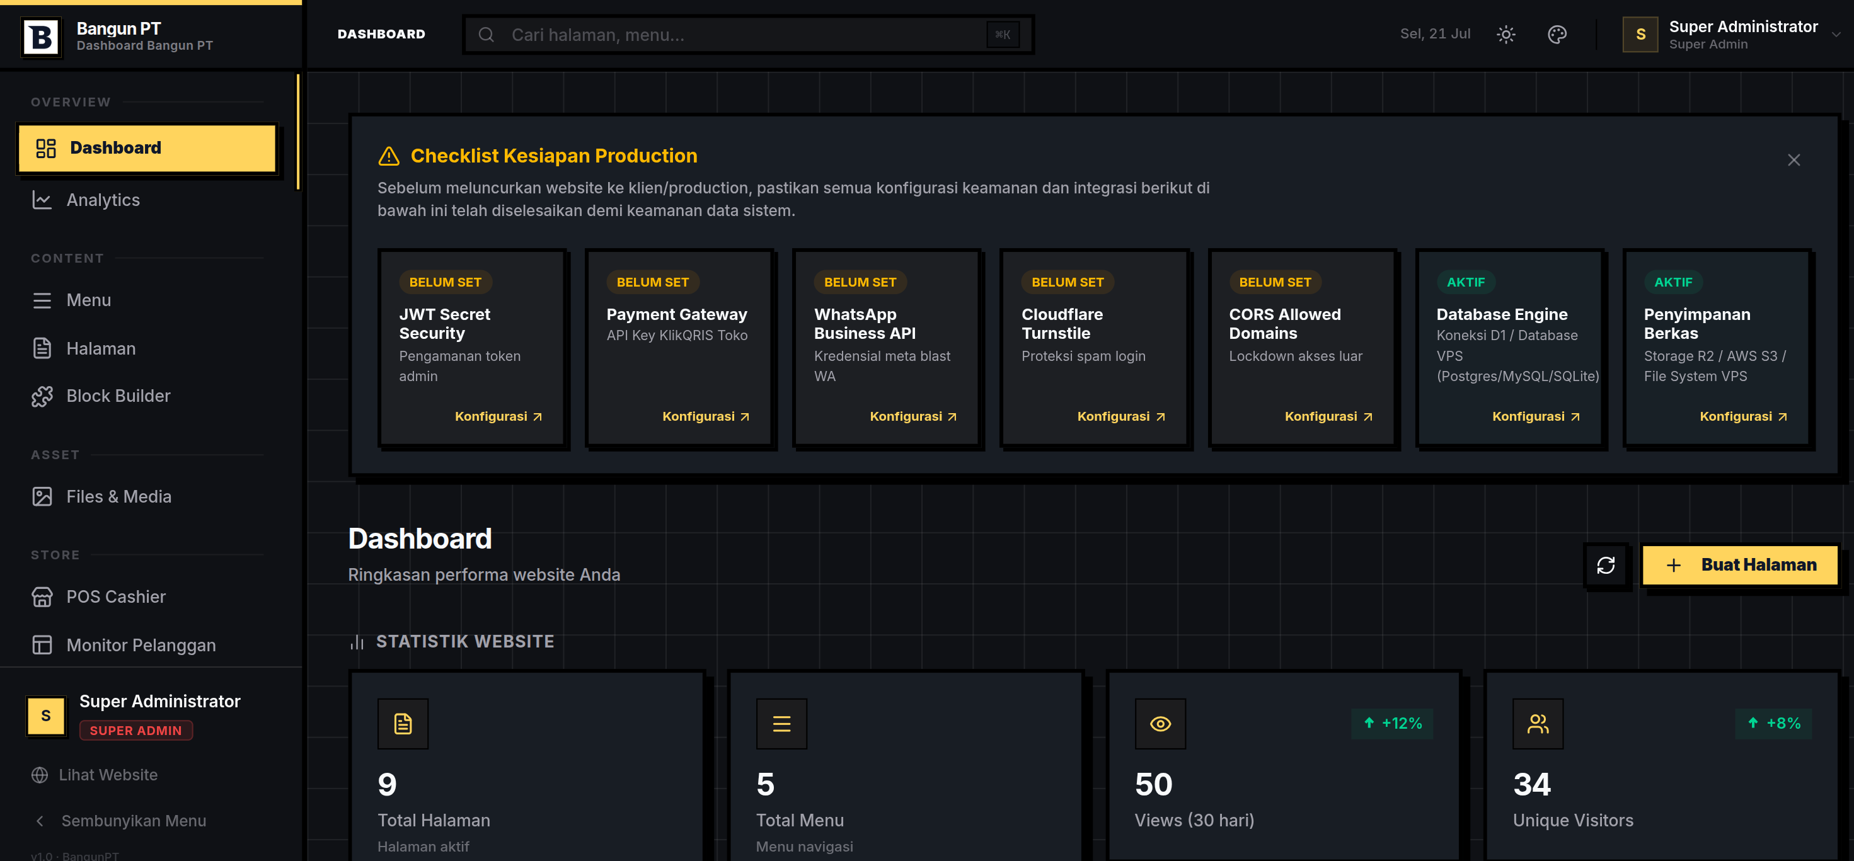Viewport: 1854px width, 861px height.
Task: Click the +8% visitors trend badge
Action: click(x=1773, y=724)
